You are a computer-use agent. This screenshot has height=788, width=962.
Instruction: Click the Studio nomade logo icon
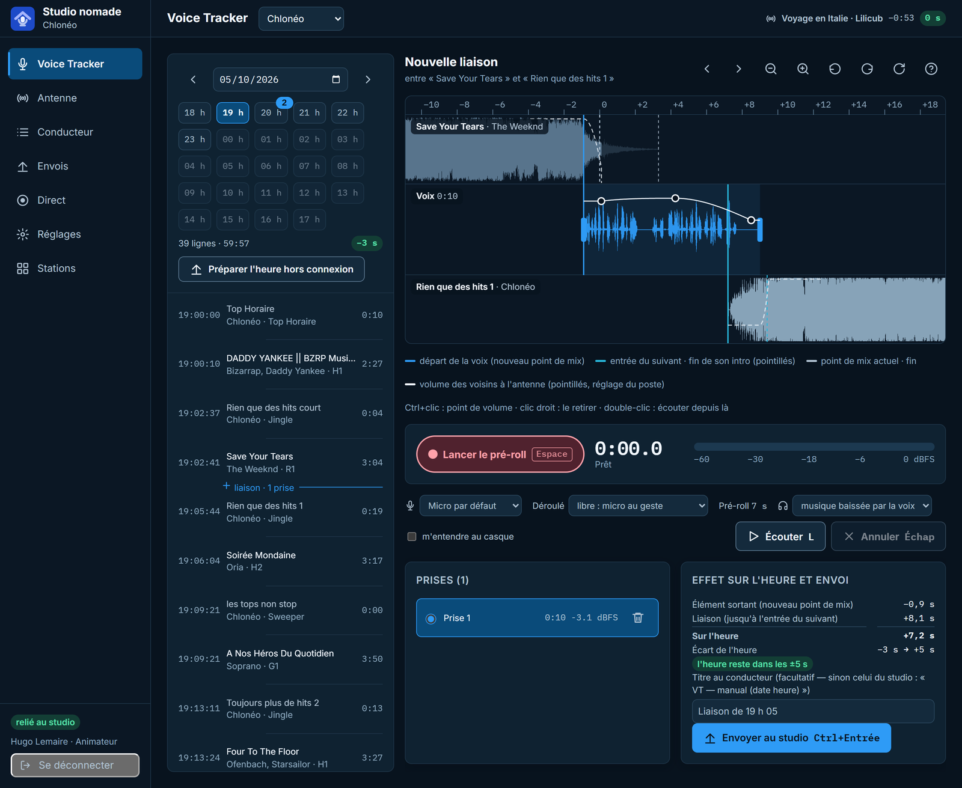click(23, 18)
